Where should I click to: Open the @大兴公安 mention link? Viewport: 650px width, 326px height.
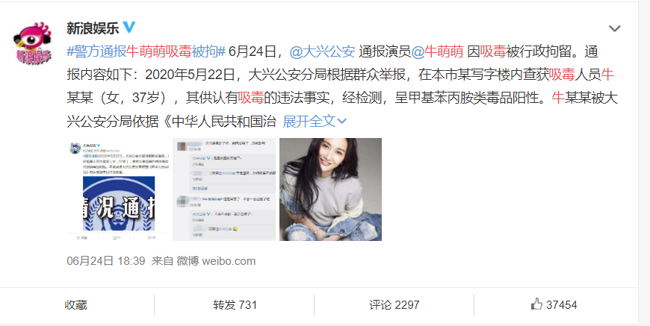pyautogui.click(x=323, y=51)
